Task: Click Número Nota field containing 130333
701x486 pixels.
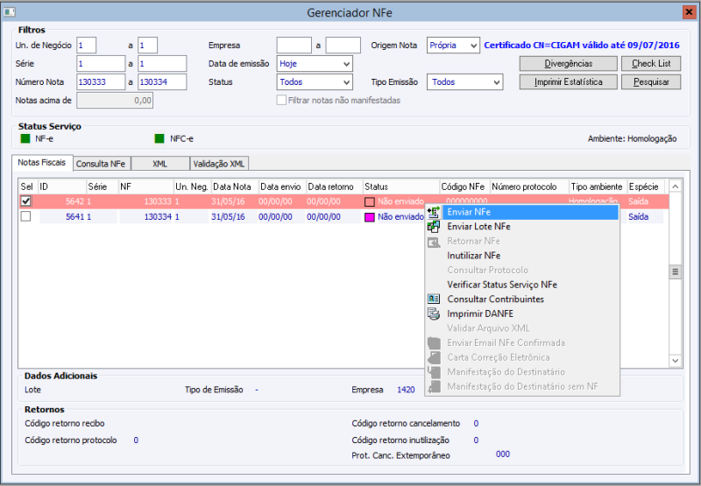Action: pyautogui.click(x=101, y=82)
